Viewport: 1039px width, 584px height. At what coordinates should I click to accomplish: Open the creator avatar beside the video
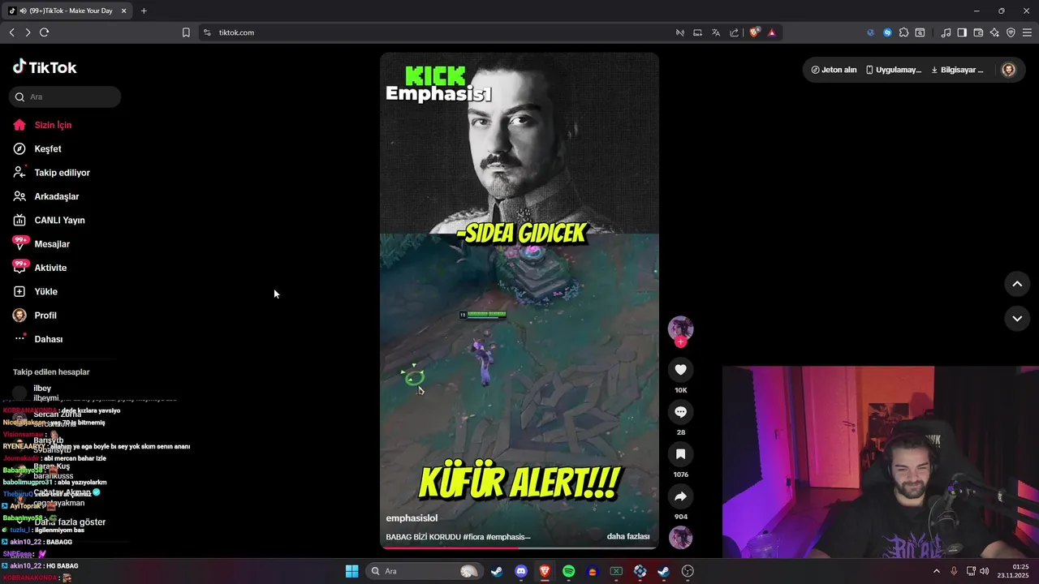coord(680,328)
